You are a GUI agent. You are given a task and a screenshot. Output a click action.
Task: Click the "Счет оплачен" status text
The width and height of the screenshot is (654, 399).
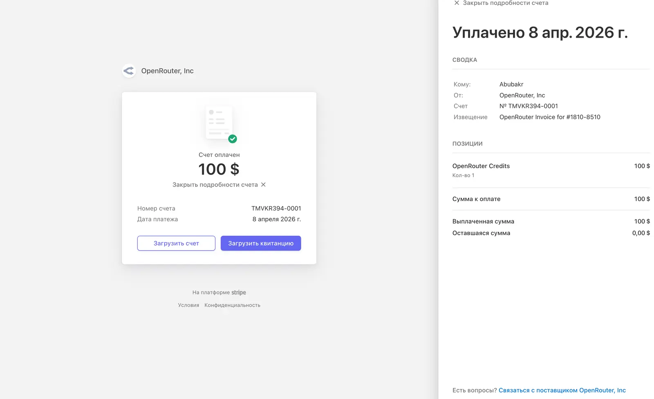click(x=219, y=155)
